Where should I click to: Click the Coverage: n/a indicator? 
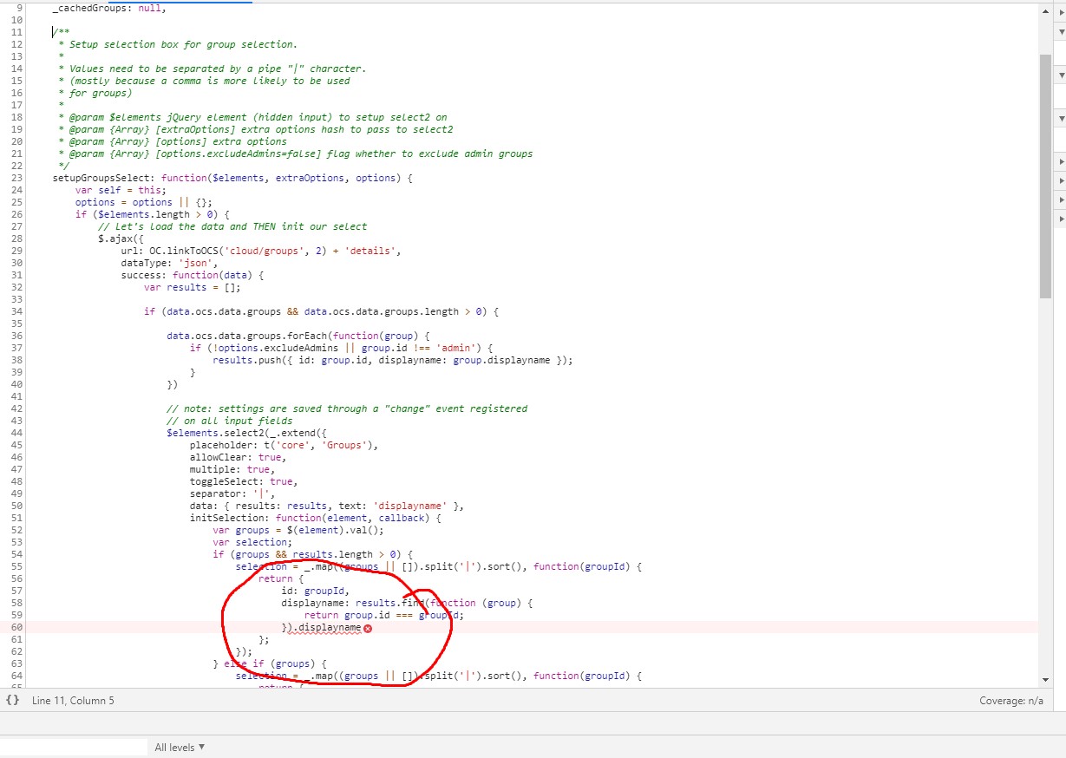tap(1011, 700)
